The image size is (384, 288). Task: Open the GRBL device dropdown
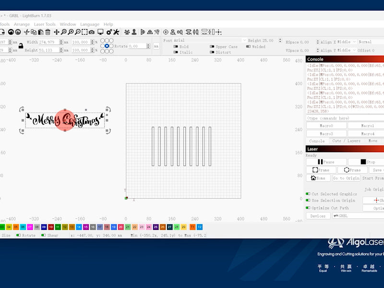coord(358,216)
